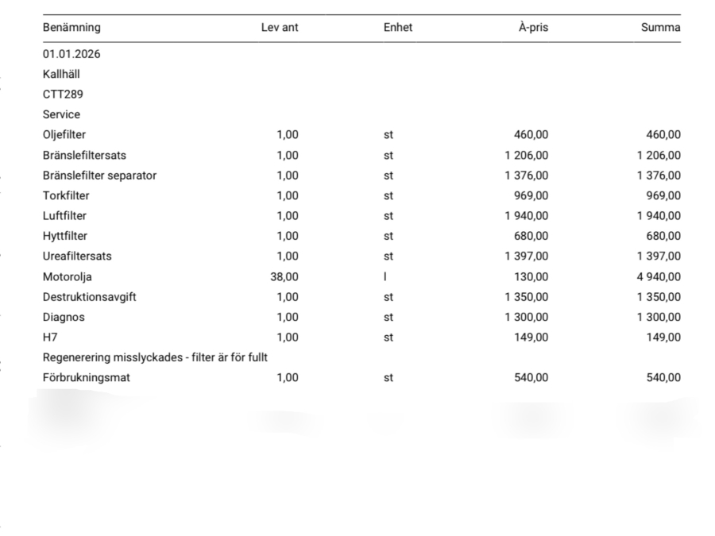Select the date 01.01.2026
This screenshot has height=536, width=715.
[x=71, y=55]
